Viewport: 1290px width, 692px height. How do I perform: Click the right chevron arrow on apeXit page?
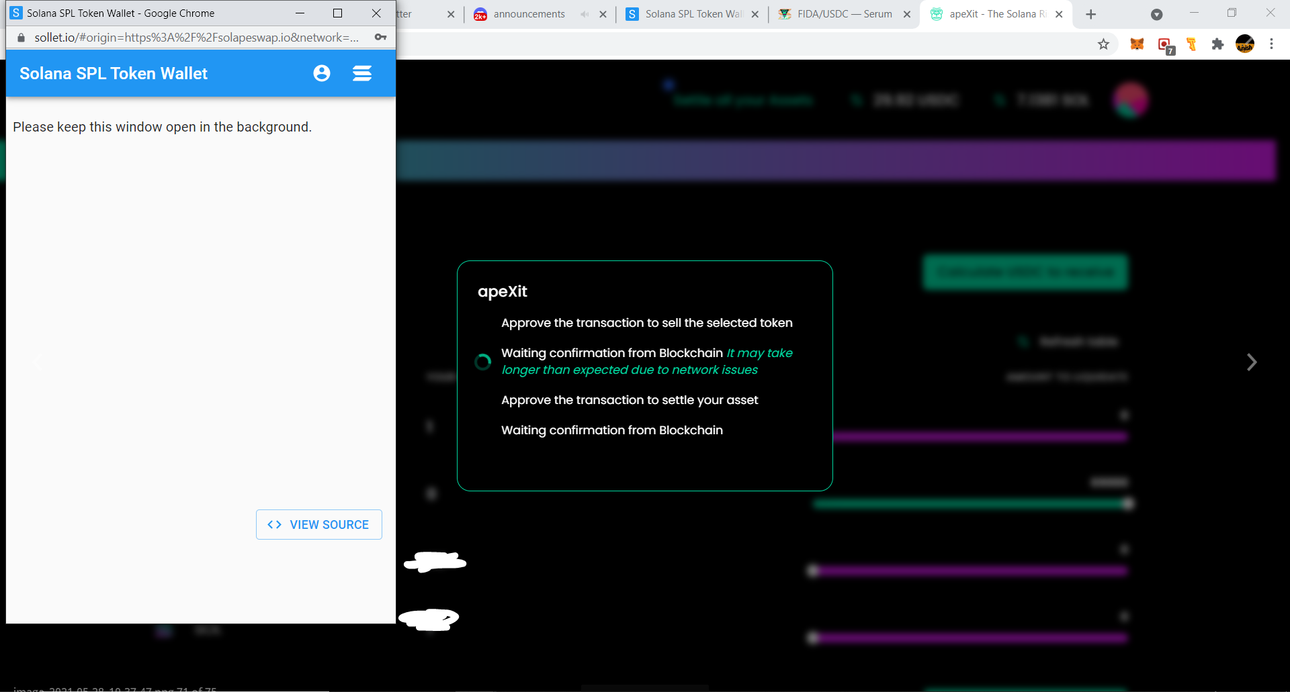pyautogui.click(x=1252, y=362)
